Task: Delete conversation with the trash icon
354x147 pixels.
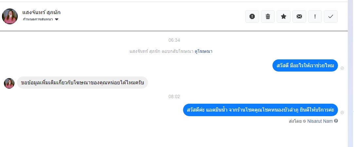Action: [x=268, y=16]
